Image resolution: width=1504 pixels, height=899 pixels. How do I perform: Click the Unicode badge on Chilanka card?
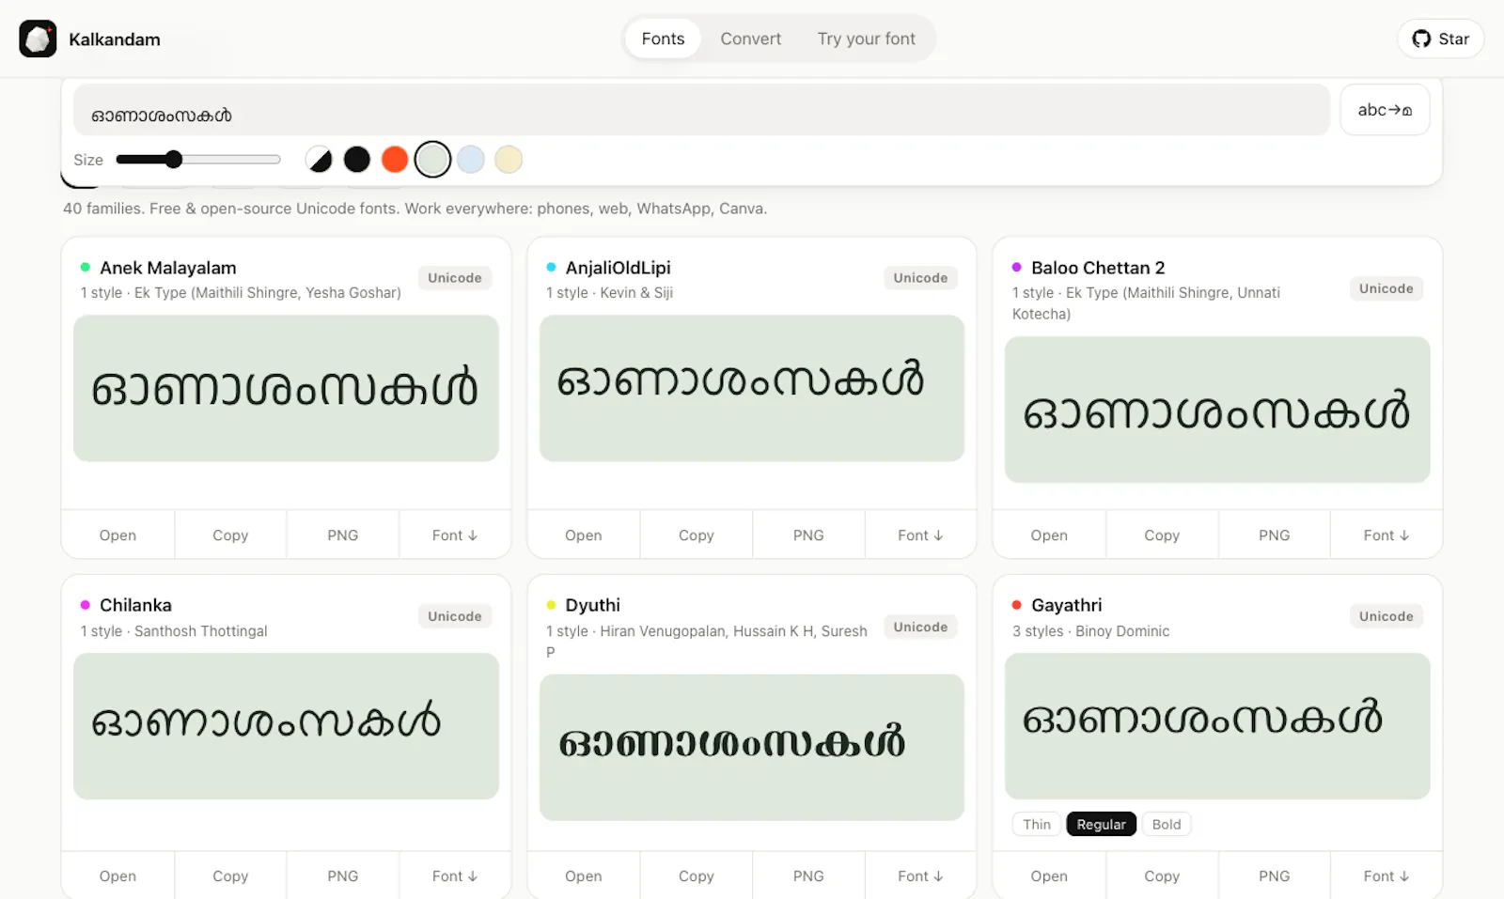(455, 616)
